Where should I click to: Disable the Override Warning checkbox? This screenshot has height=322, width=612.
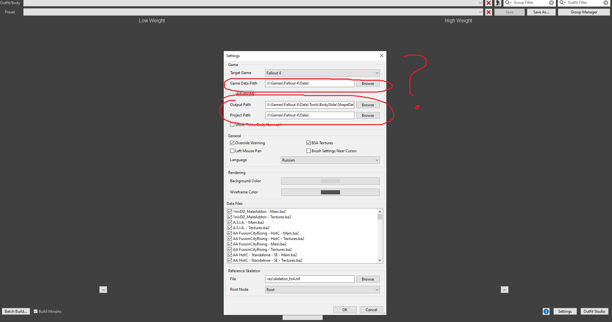click(x=232, y=143)
